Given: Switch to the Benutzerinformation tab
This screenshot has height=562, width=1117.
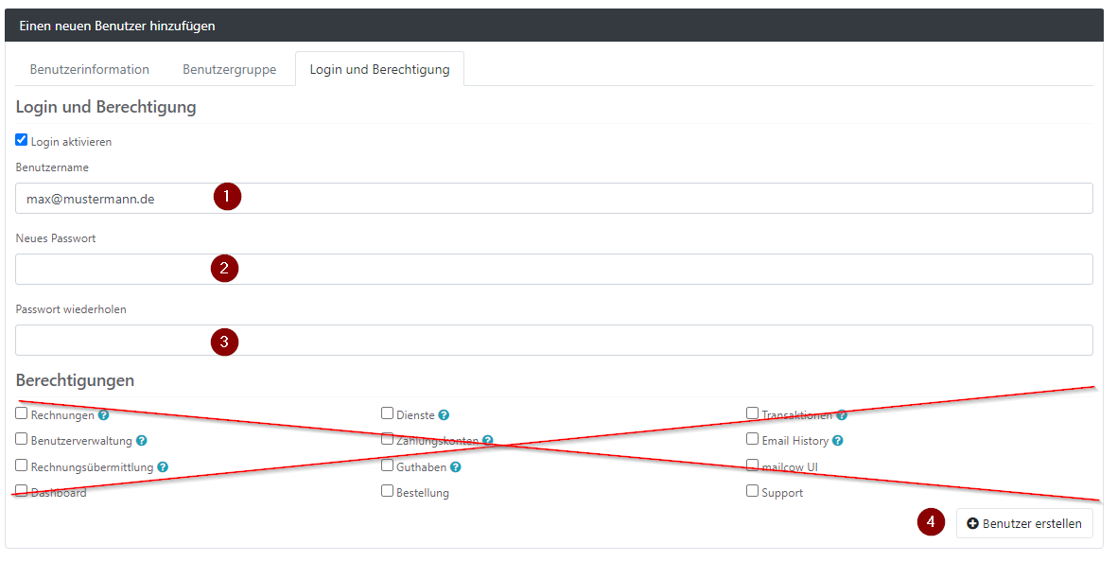Looking at the screenshot, I should tap(90, 69).
